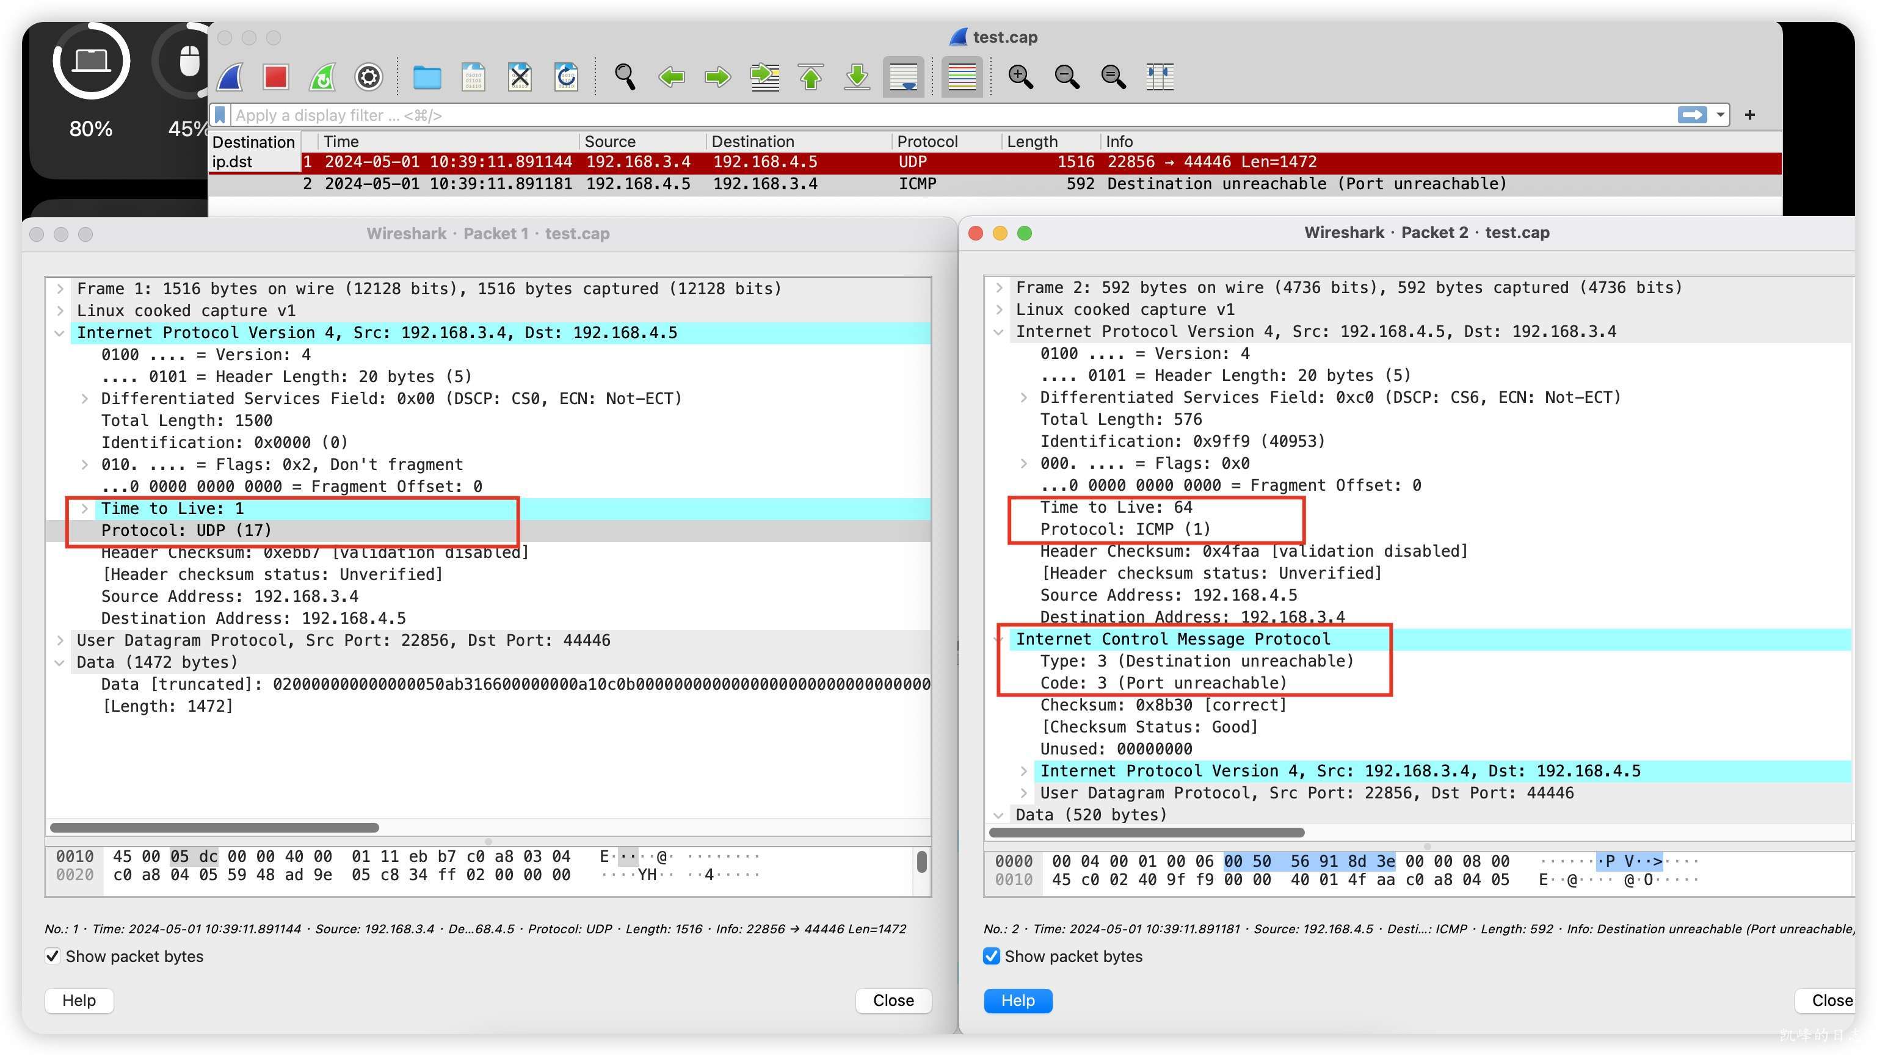This screenshot has width=1877, height=1056.
Task: Click resize columns toolbar icon
Action: pyautogui.click(x=1160, y=76)
